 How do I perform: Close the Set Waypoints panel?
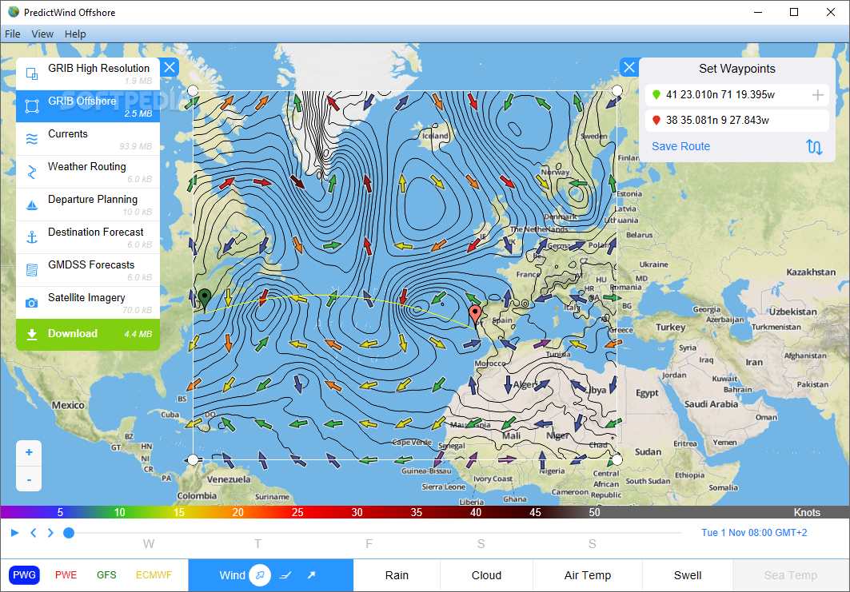click(x=629, y=67)
